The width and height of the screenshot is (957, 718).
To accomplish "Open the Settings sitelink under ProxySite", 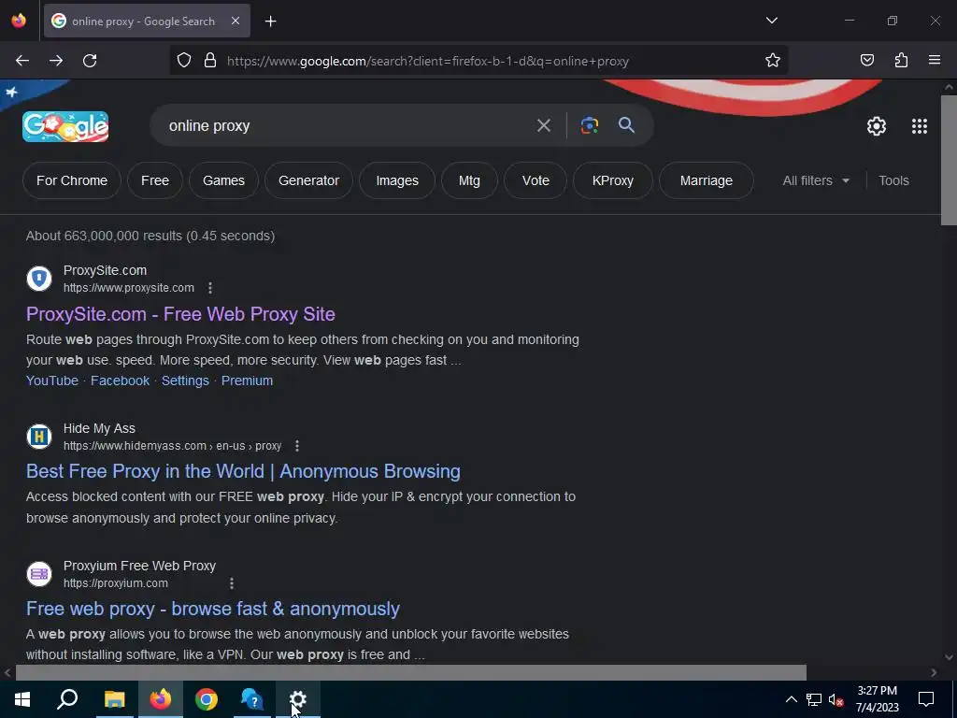I will click(185, 381).
